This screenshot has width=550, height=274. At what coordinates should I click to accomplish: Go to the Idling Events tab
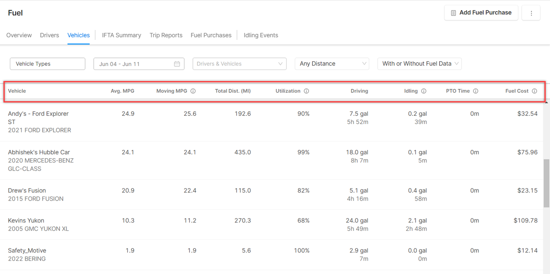261,35
